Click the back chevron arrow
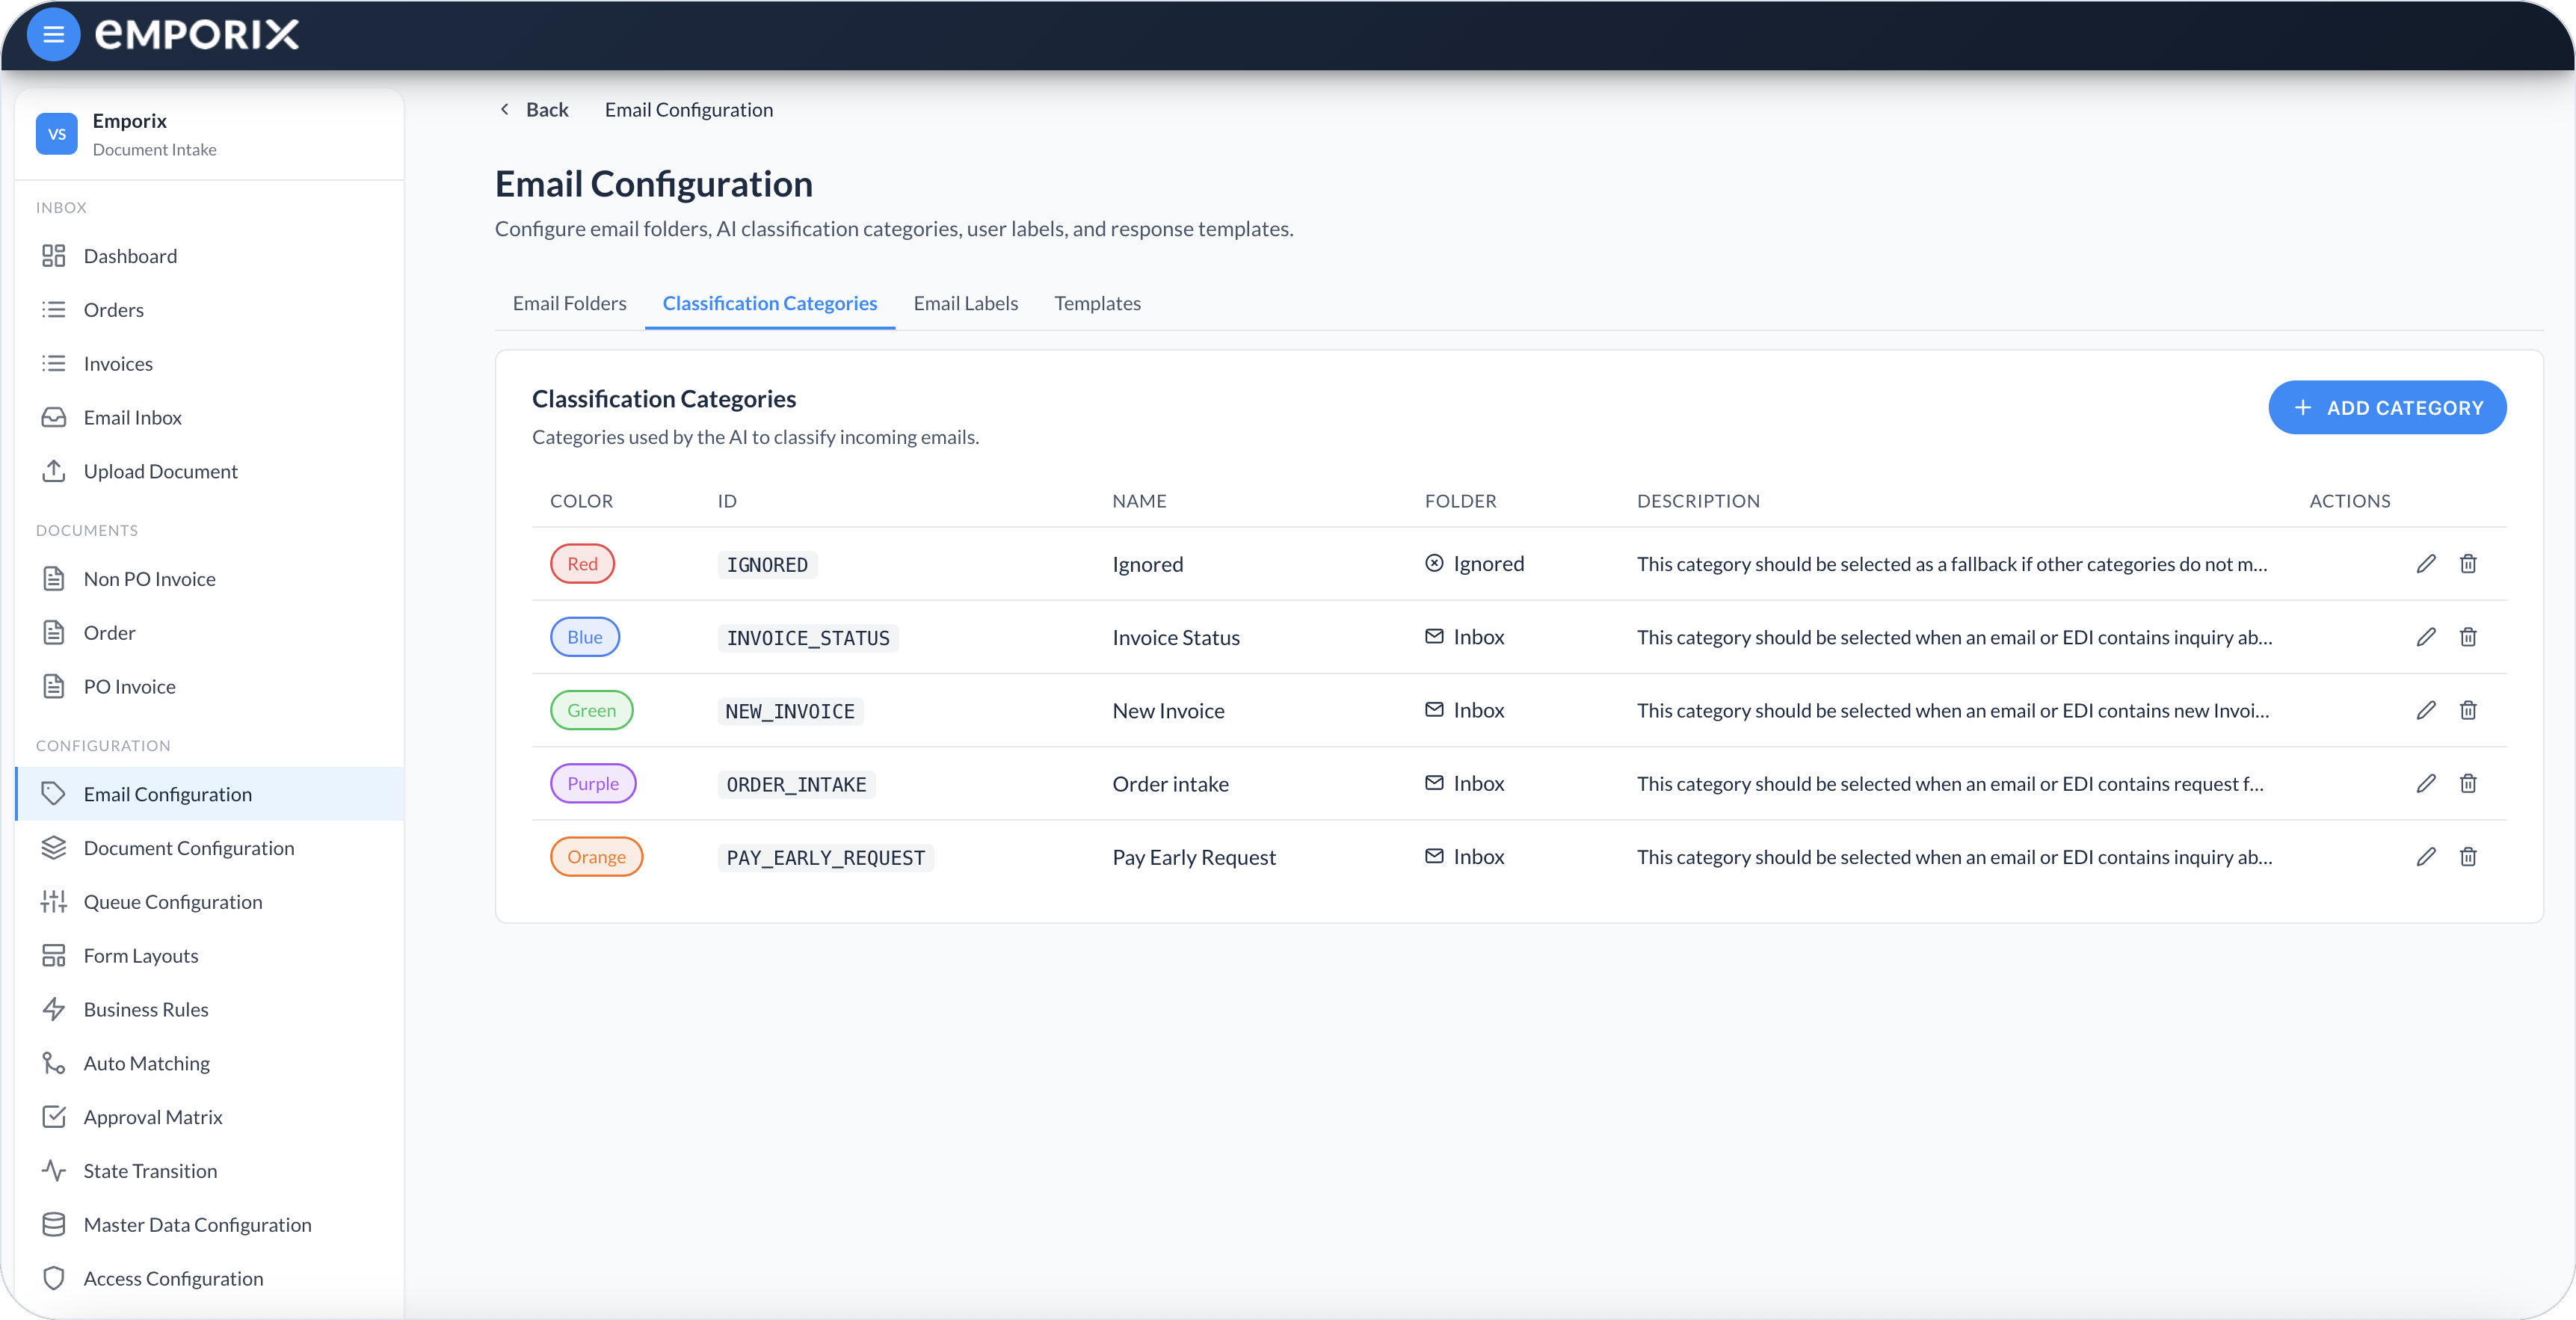 coord(504,109)
